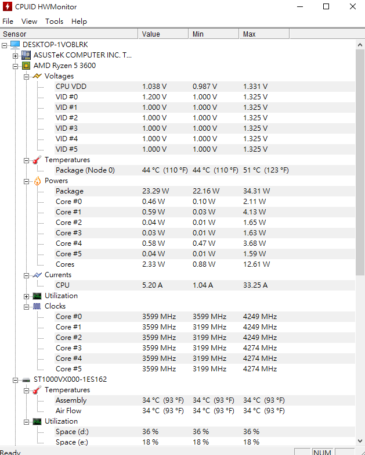Image resolution: width=365 pixels, height=455 pixels.
Task: Click the hard drive Temperatures thermometer icon
Action: click(x=37, y=390)
